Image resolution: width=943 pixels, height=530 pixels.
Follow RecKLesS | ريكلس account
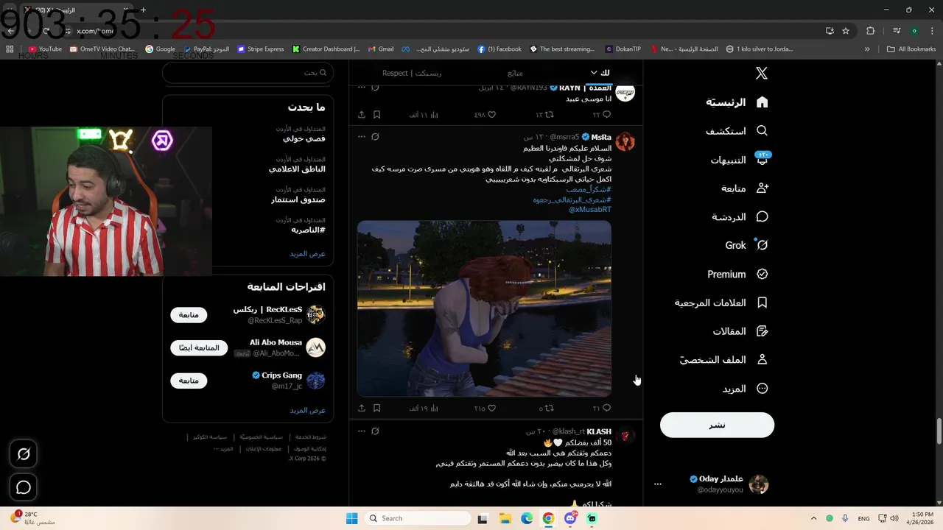pyautogui.click(x=189, y=315)
